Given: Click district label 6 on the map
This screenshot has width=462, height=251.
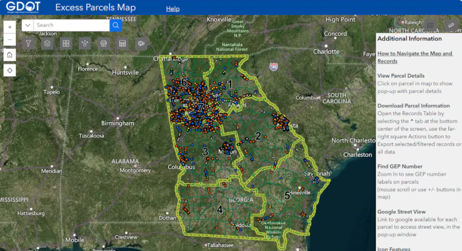Looking at the screenshot, I should pyautogui.click(x=184, y=82).
